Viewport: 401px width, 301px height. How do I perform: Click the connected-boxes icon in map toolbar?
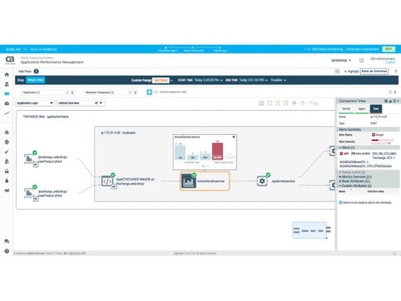[313, 103]
